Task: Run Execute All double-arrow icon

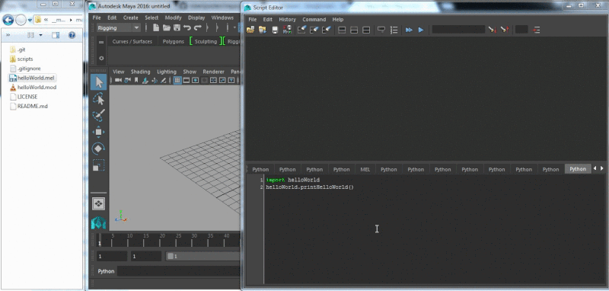Action: pyautogui.click(x=409, y=30)
